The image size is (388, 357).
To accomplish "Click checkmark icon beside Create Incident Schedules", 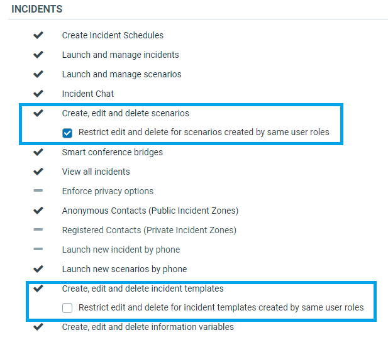I will pyautogui.click(x=38, y=35).
